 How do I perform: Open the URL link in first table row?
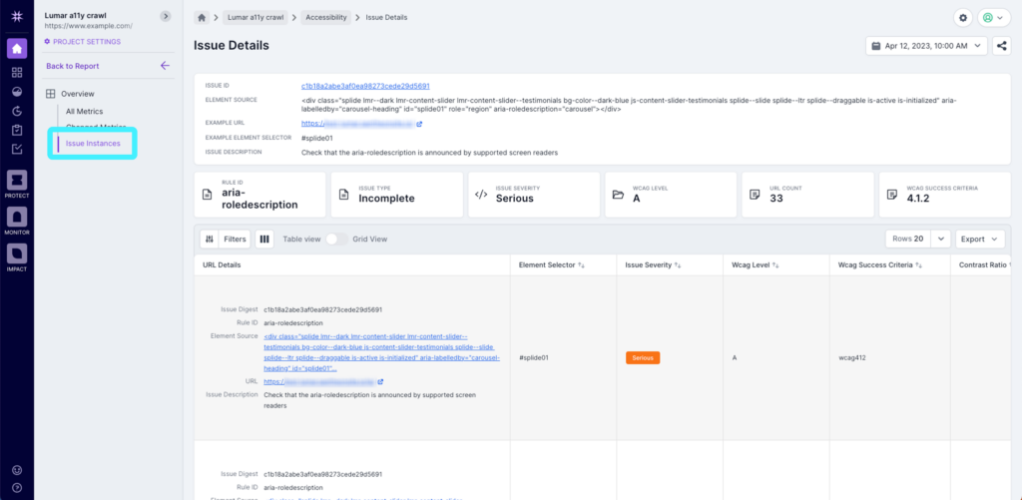(319, 382)
